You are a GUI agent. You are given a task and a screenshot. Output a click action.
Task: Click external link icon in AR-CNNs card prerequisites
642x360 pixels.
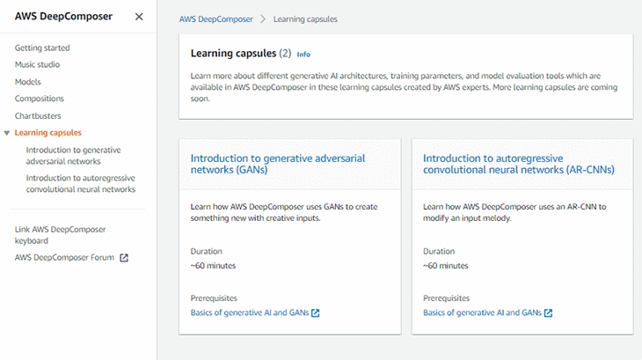point(548,312)
